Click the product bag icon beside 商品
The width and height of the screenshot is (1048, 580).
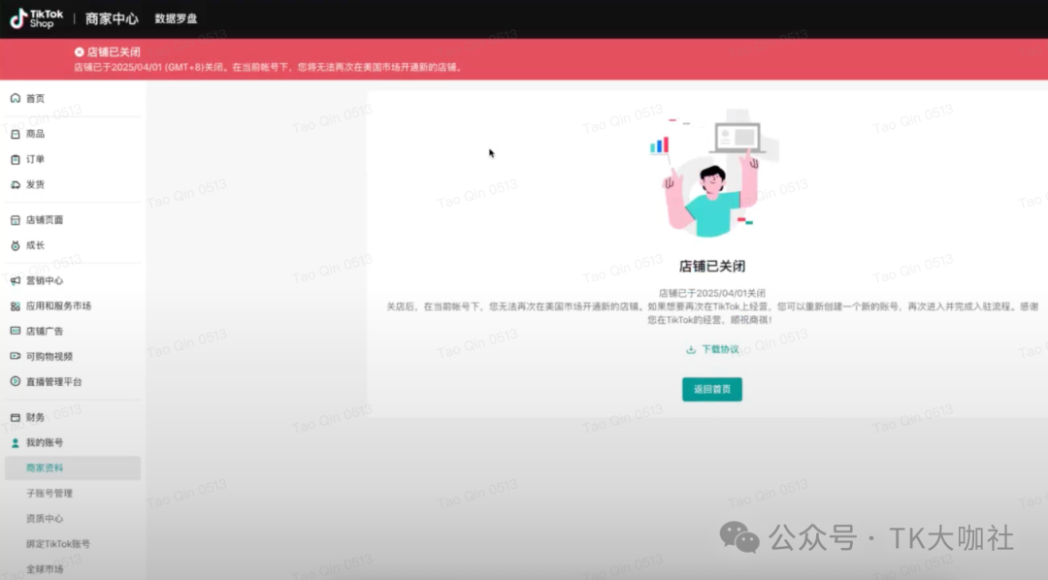[x=15, y=134]
